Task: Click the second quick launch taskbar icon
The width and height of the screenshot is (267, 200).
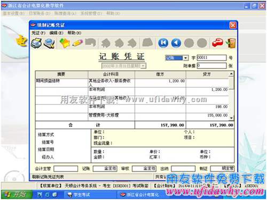Action: [48, 195]
